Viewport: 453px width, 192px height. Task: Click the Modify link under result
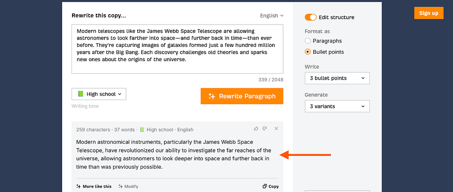(x=128, y=186)
